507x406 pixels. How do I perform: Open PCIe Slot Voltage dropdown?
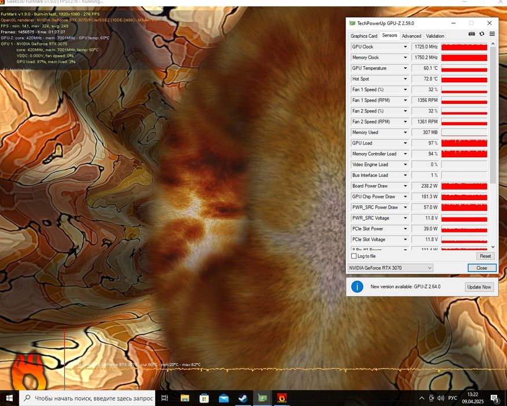click(405, 240)
